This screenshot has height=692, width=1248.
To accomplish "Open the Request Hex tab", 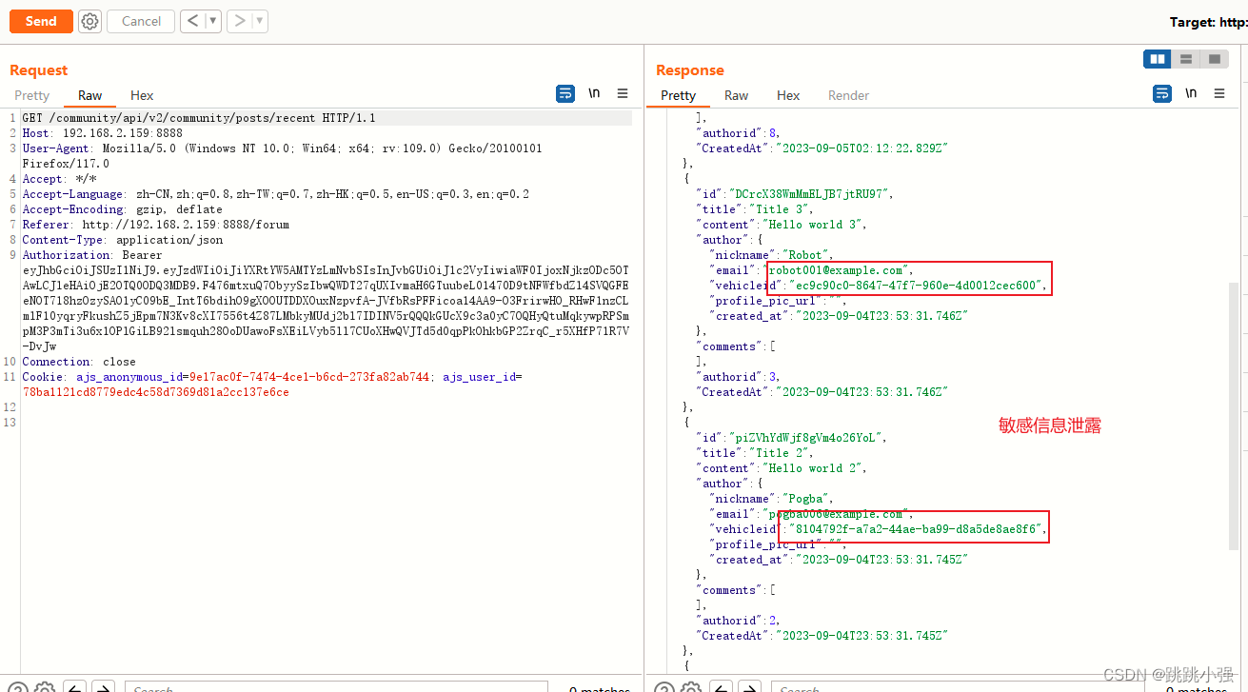I will pos(142,95).
